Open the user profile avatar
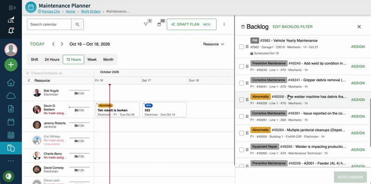Viewport: 371px width, 184px height. click(x=11, y=49)
